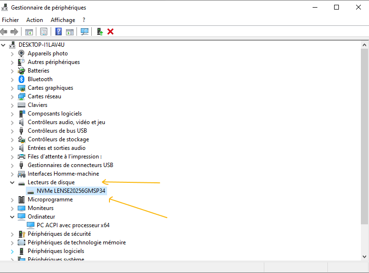Image resolution: width=369 pixels, height=273 pixels.
Task: Minimize the Device Manager window
Action: pyautogui.click(x=315, y=7)
